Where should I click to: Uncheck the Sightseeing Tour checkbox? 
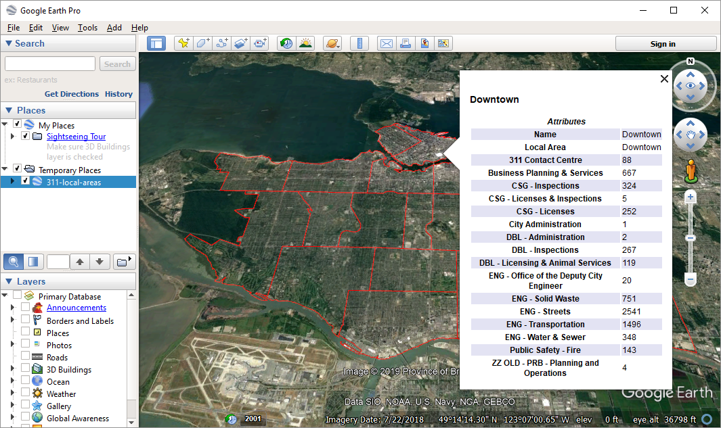(26, 135)
